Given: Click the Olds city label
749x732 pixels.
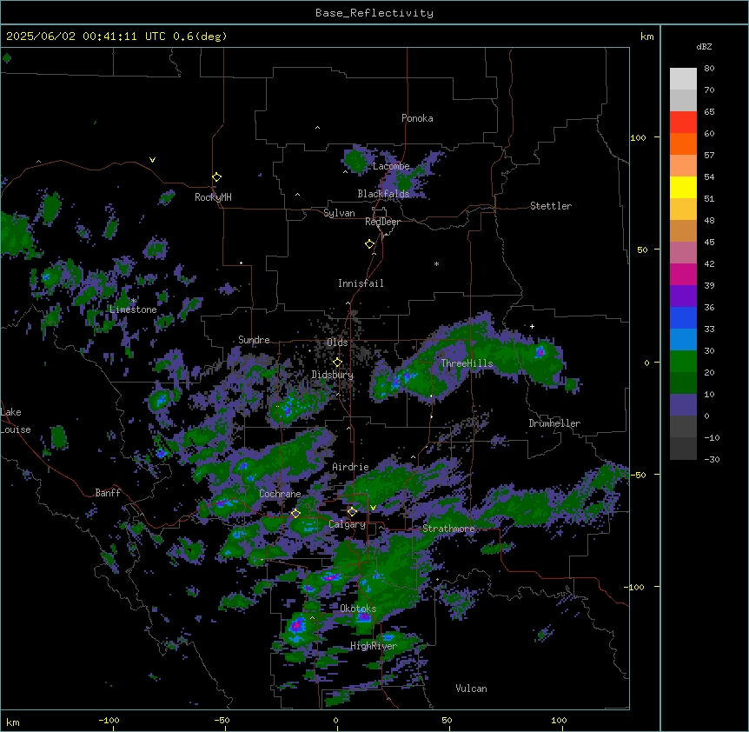Looking at the screenshot, I should (x=337, y=343).
